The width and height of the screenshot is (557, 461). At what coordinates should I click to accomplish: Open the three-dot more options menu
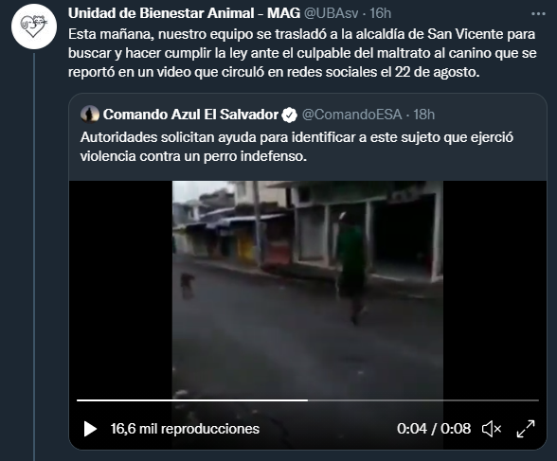point(538,14)
